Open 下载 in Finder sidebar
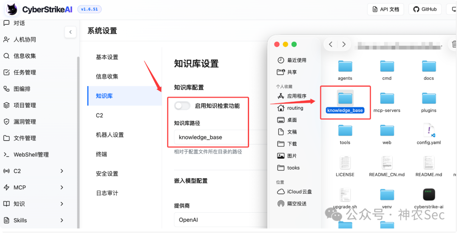 [287, 144]
